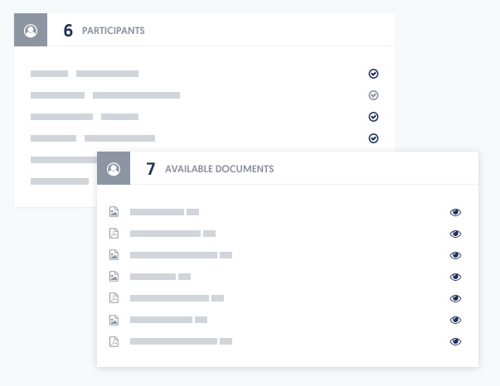Click the fifth document's PDF file icon

[114, 298]
